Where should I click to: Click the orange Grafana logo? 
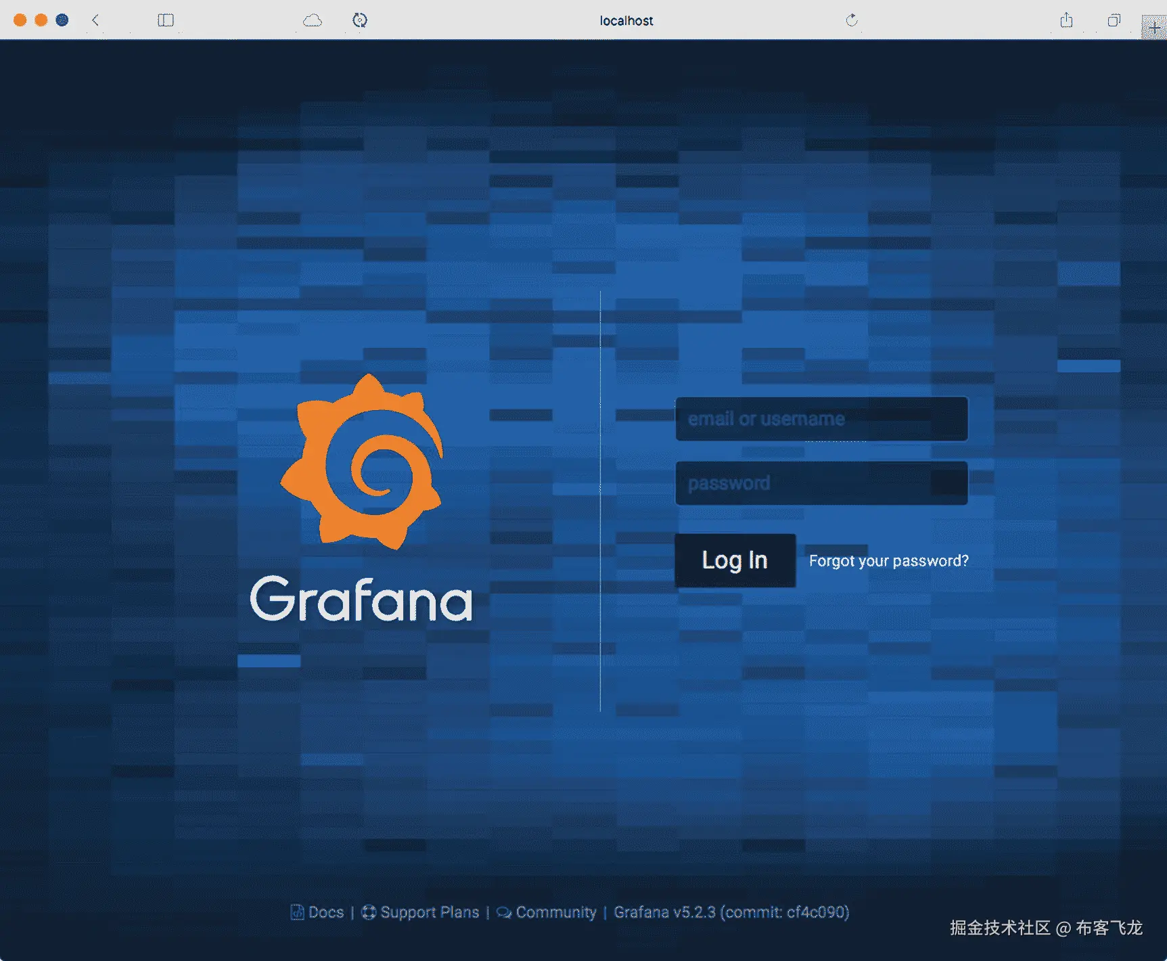[x=363, y=462]
